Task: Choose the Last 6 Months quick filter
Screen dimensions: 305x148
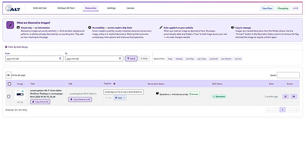Action: (226, 59)
